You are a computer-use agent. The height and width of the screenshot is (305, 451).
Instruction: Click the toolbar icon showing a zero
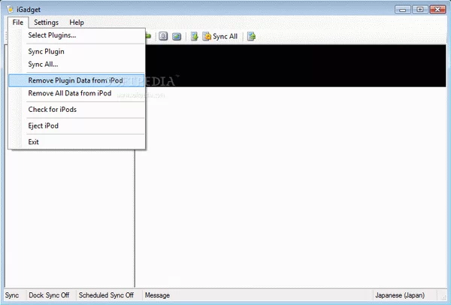click(x=163, y=37)
